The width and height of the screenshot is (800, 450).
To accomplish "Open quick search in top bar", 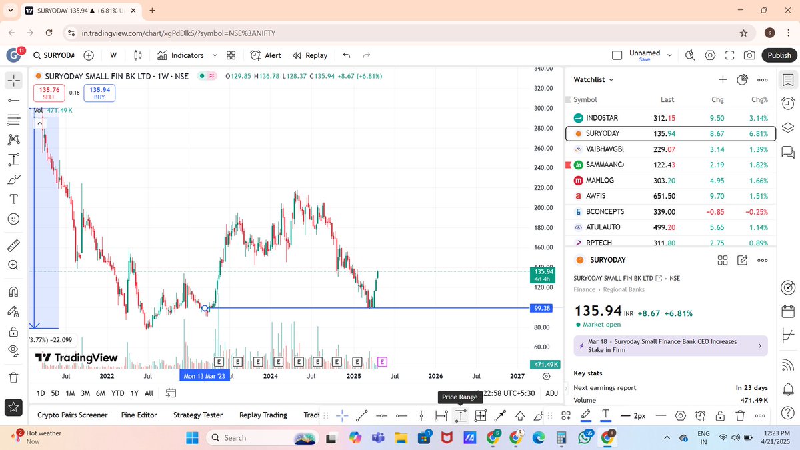I will click(690, 55).
